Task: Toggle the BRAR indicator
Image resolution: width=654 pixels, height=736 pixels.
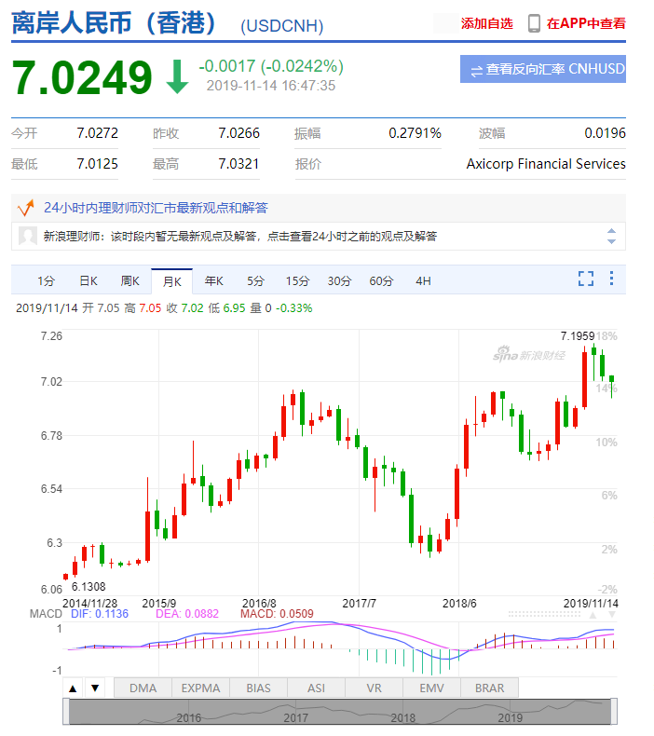Action: pos(489,688)
